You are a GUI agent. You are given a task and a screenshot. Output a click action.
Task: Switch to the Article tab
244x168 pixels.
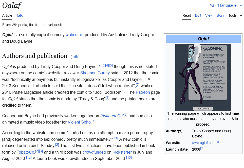7,15
